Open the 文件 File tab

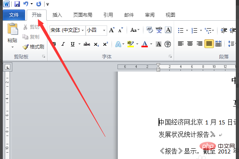click(x=14, y=15)
